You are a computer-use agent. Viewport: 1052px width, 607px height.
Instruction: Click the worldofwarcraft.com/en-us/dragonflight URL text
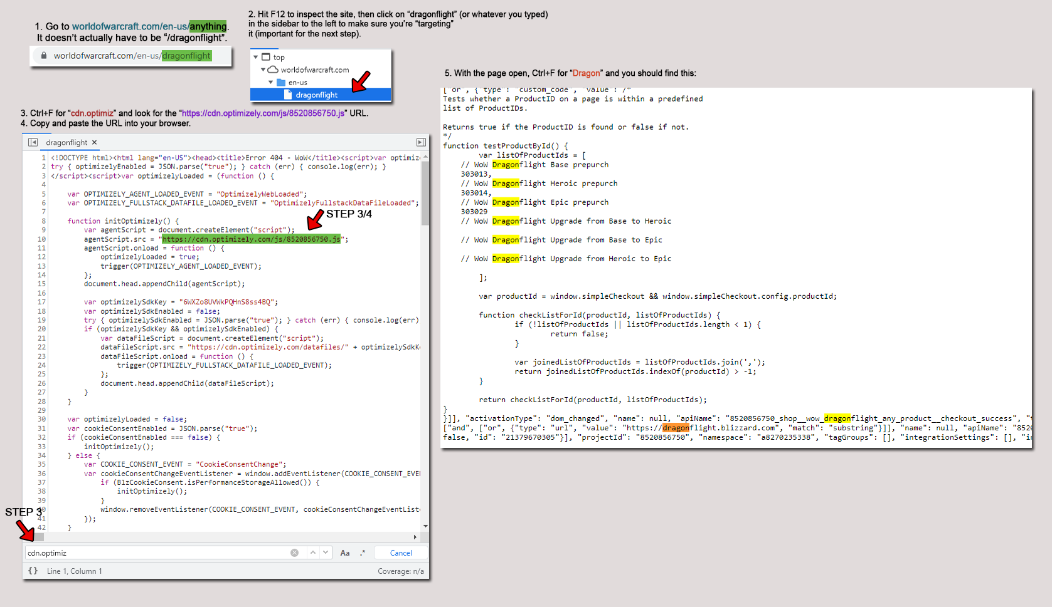[x=132, y=56]
